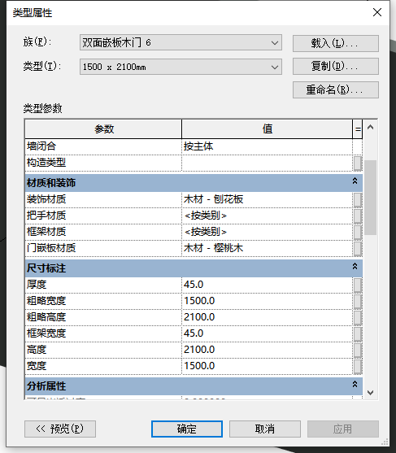
Task: Select the 墙闭合 parameter name
Action: point(41,146)
